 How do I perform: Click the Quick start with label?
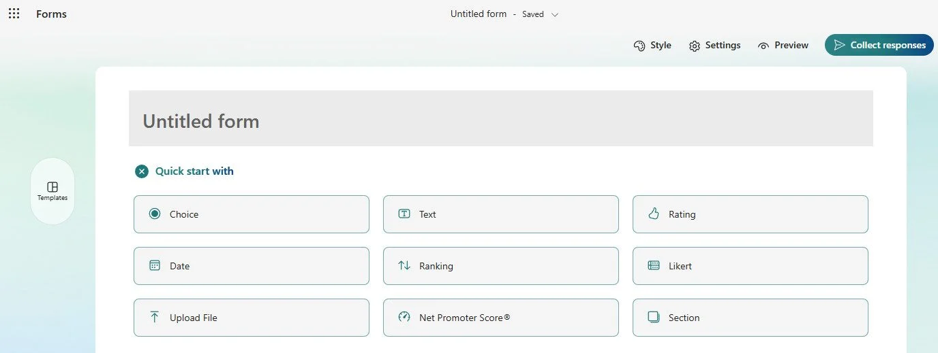click(x=194, y=171)
